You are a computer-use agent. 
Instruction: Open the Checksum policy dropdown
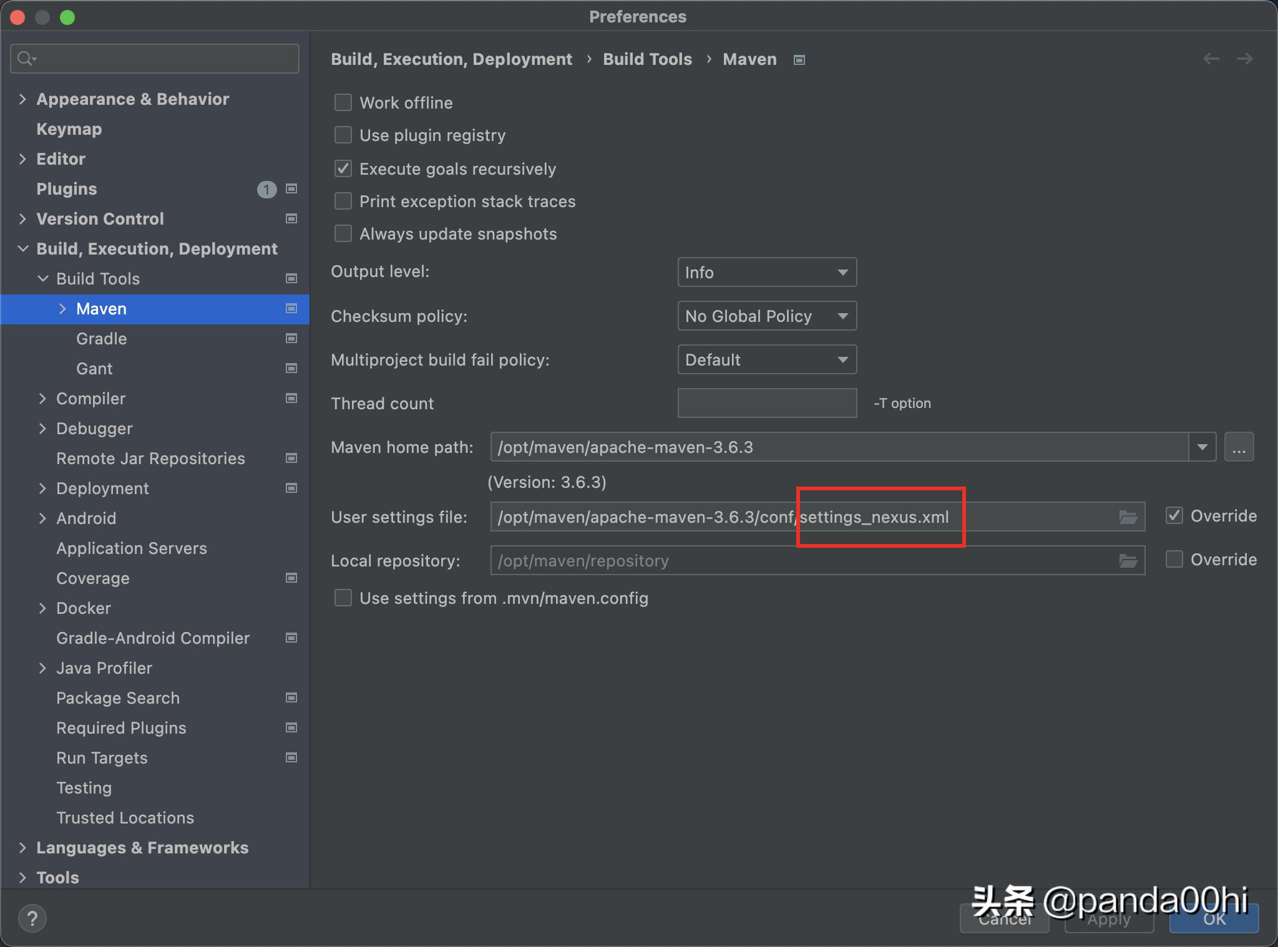point(766,316)
